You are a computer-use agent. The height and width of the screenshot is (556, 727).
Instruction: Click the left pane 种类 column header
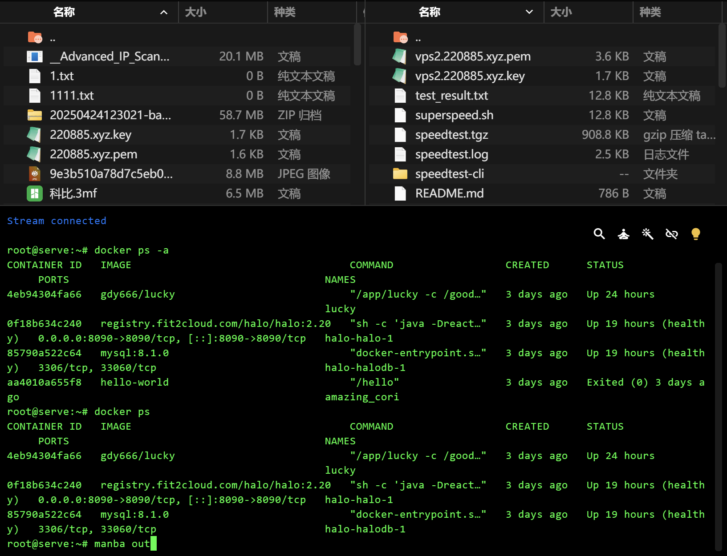click(284, 12)
